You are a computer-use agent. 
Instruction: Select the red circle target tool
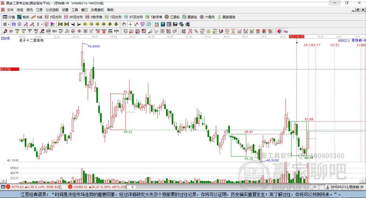[x=73, y=31]
